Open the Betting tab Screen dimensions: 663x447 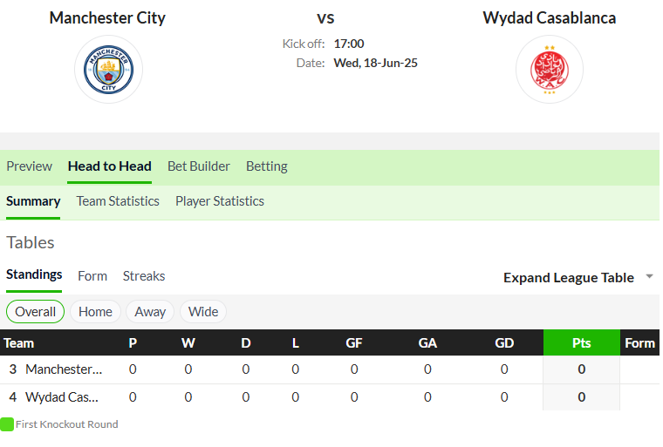[x=267, y=166]
